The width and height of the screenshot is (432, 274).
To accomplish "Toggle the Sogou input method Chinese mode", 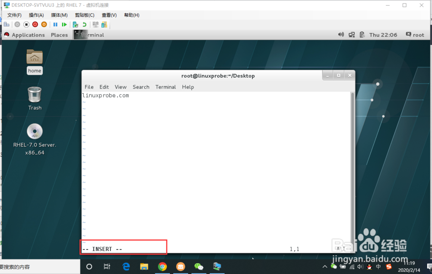I will coord(379,267).
